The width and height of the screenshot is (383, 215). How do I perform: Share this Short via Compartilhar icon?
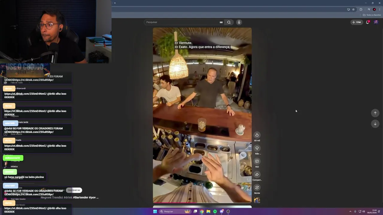click(257, 174)
